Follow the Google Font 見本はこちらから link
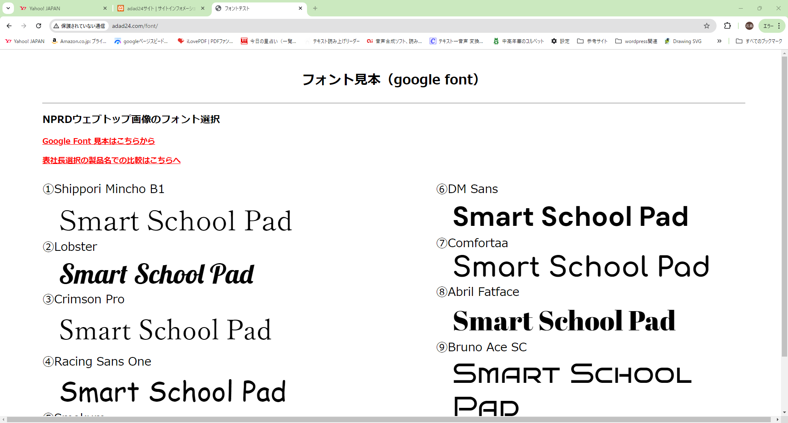The width and height of the screenshot is (788, 423). click(x=98, y=141)
